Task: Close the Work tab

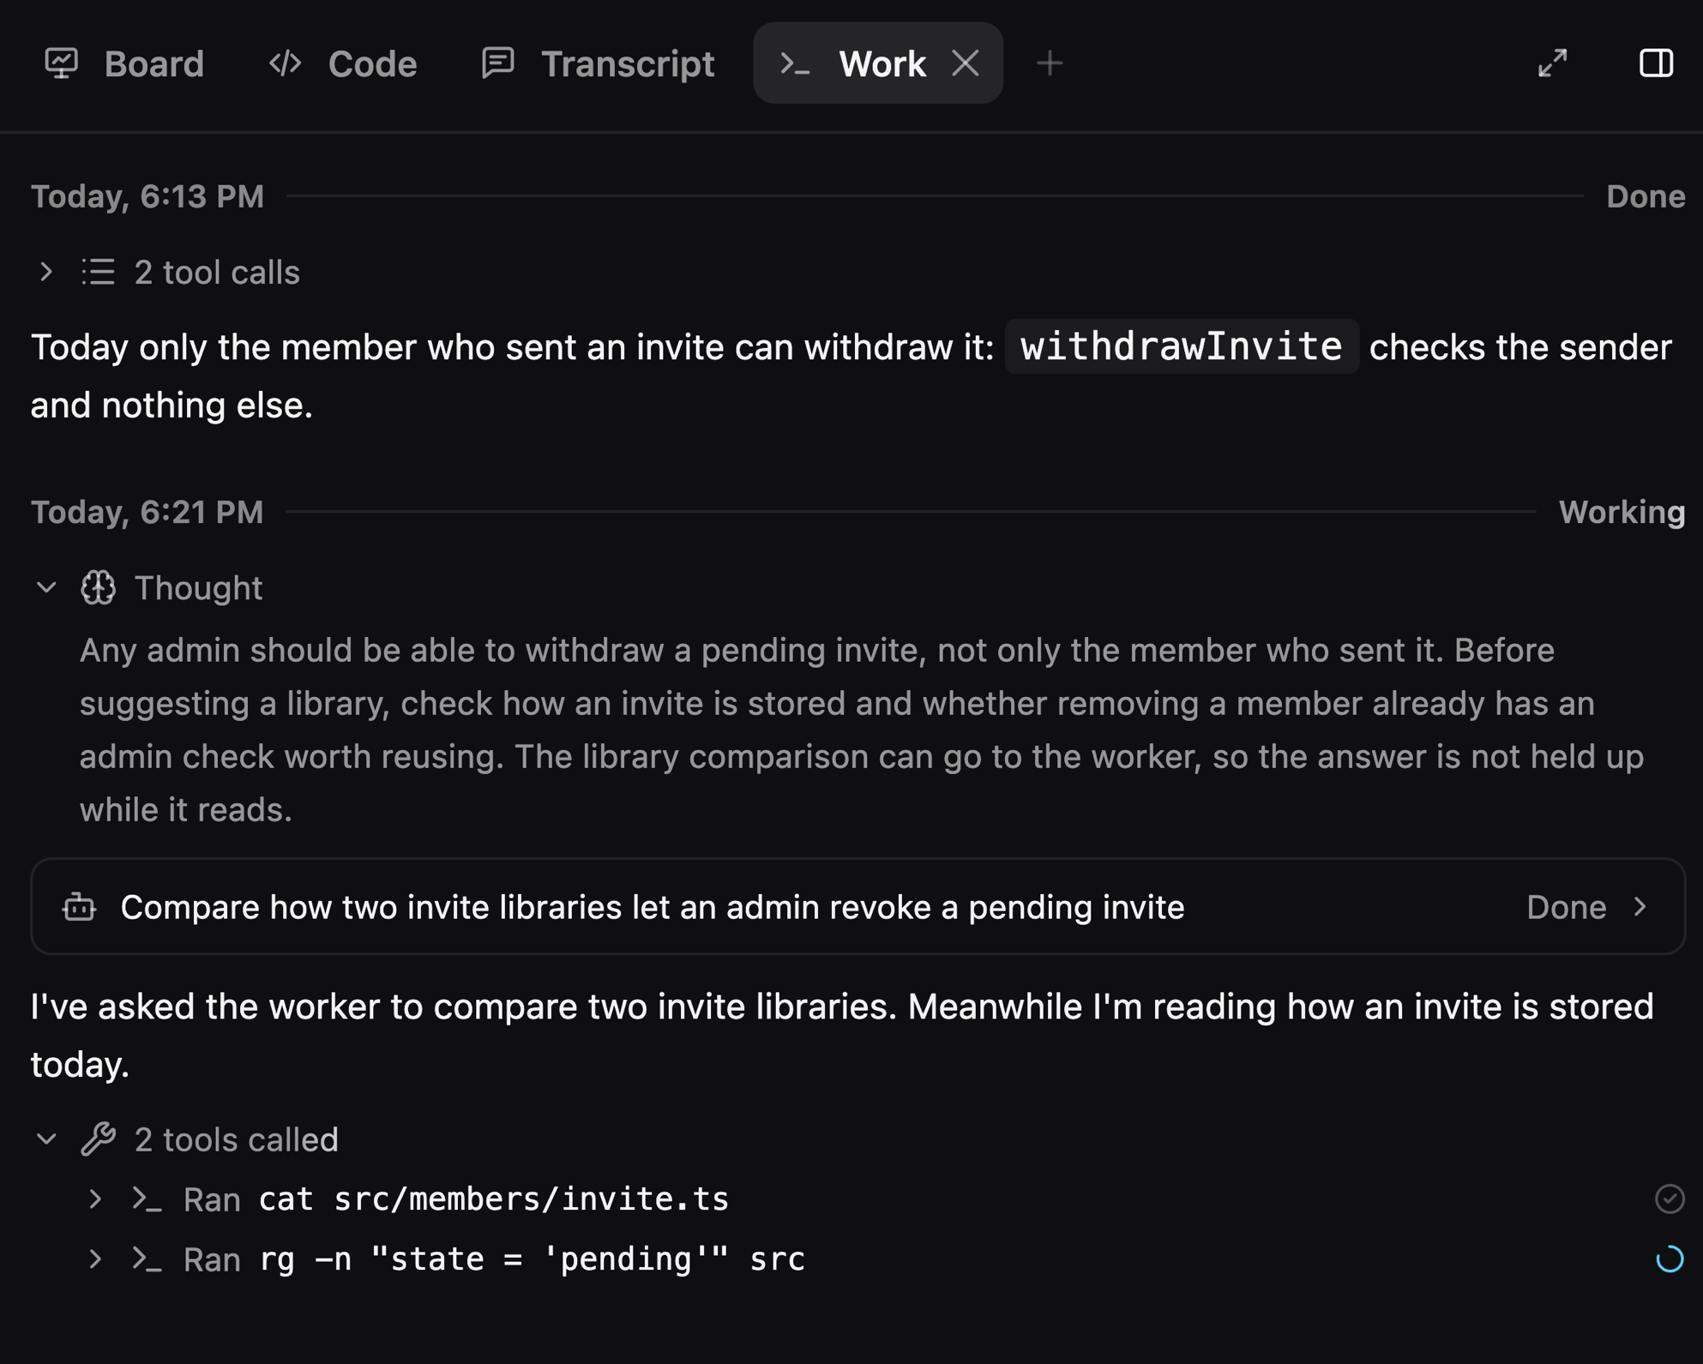Action: [966, 63]
